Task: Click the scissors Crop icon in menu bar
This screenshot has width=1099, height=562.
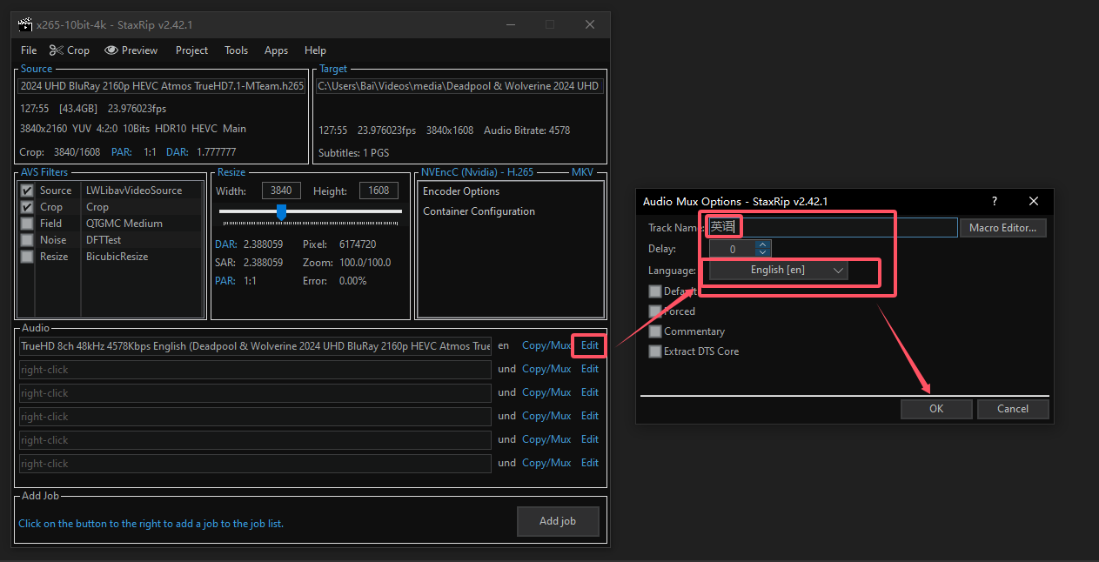Action: click(56, 50)
